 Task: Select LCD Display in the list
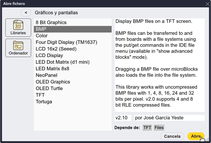[x=73, y=56]
